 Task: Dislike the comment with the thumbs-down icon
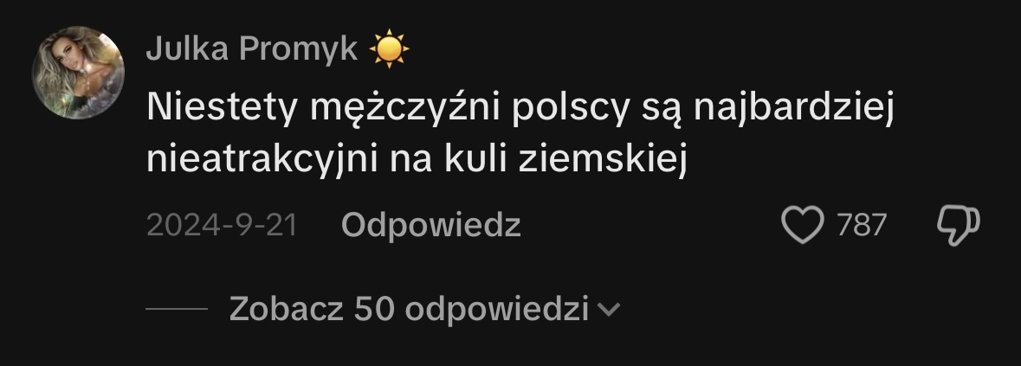click(x=958, y=226)
